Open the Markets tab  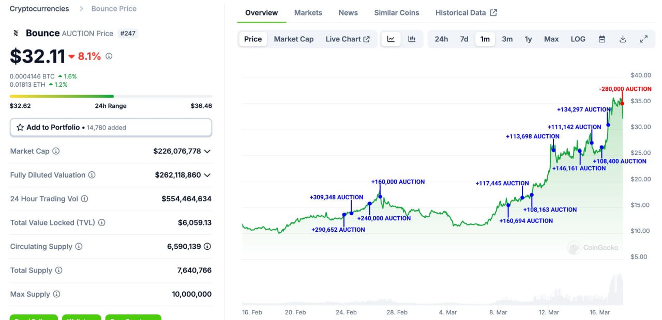pyautogui.click(x=308, y=12)
